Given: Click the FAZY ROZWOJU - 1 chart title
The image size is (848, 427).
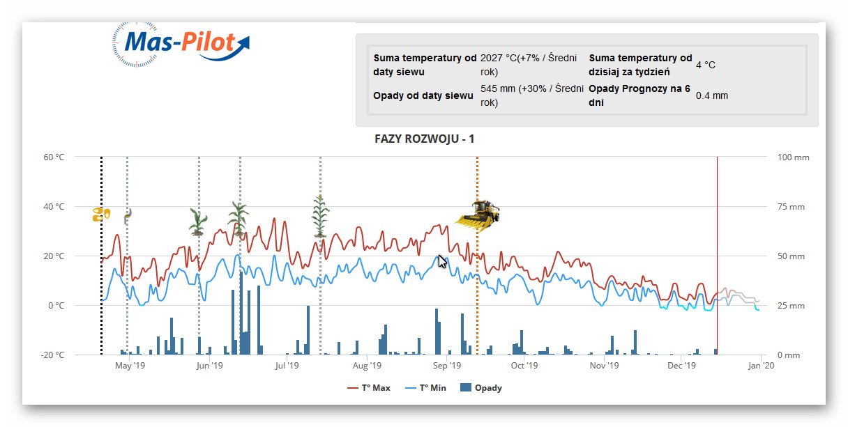Looking at the screenshot, I should (x=424, y=139).
